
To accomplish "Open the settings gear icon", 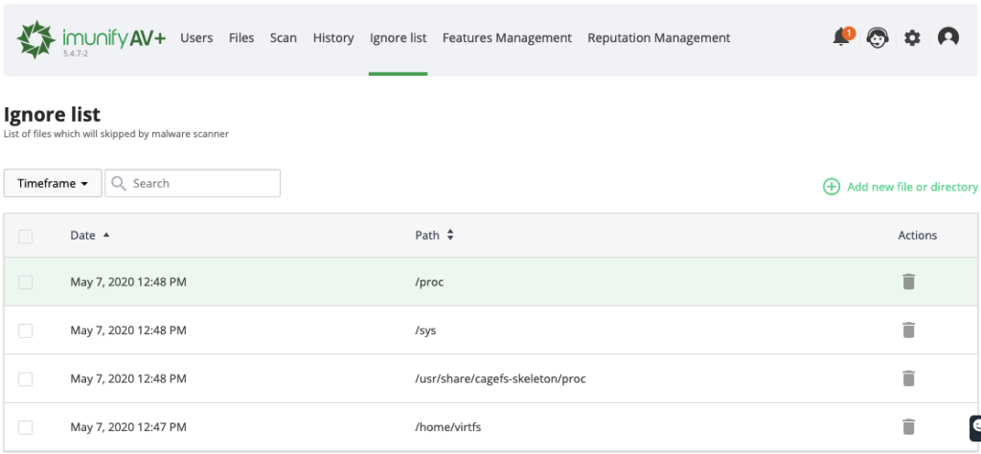I will [912, 38].
